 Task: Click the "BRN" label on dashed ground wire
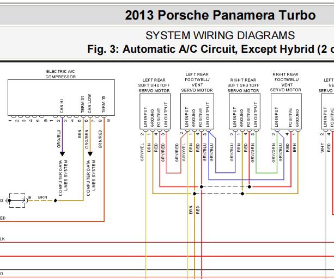(42, 197)
